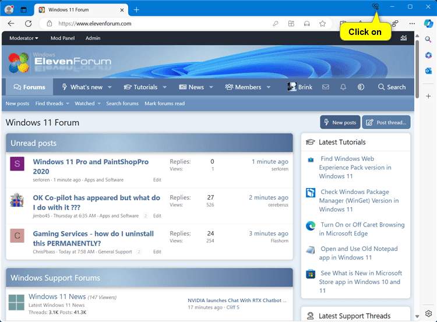Open Open and Use Old Notepad tutorial

(358, 253)
